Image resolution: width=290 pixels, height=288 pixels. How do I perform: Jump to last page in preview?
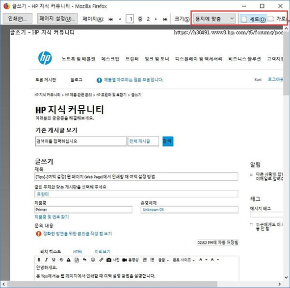pyautogui.click(x=165, y=19)
